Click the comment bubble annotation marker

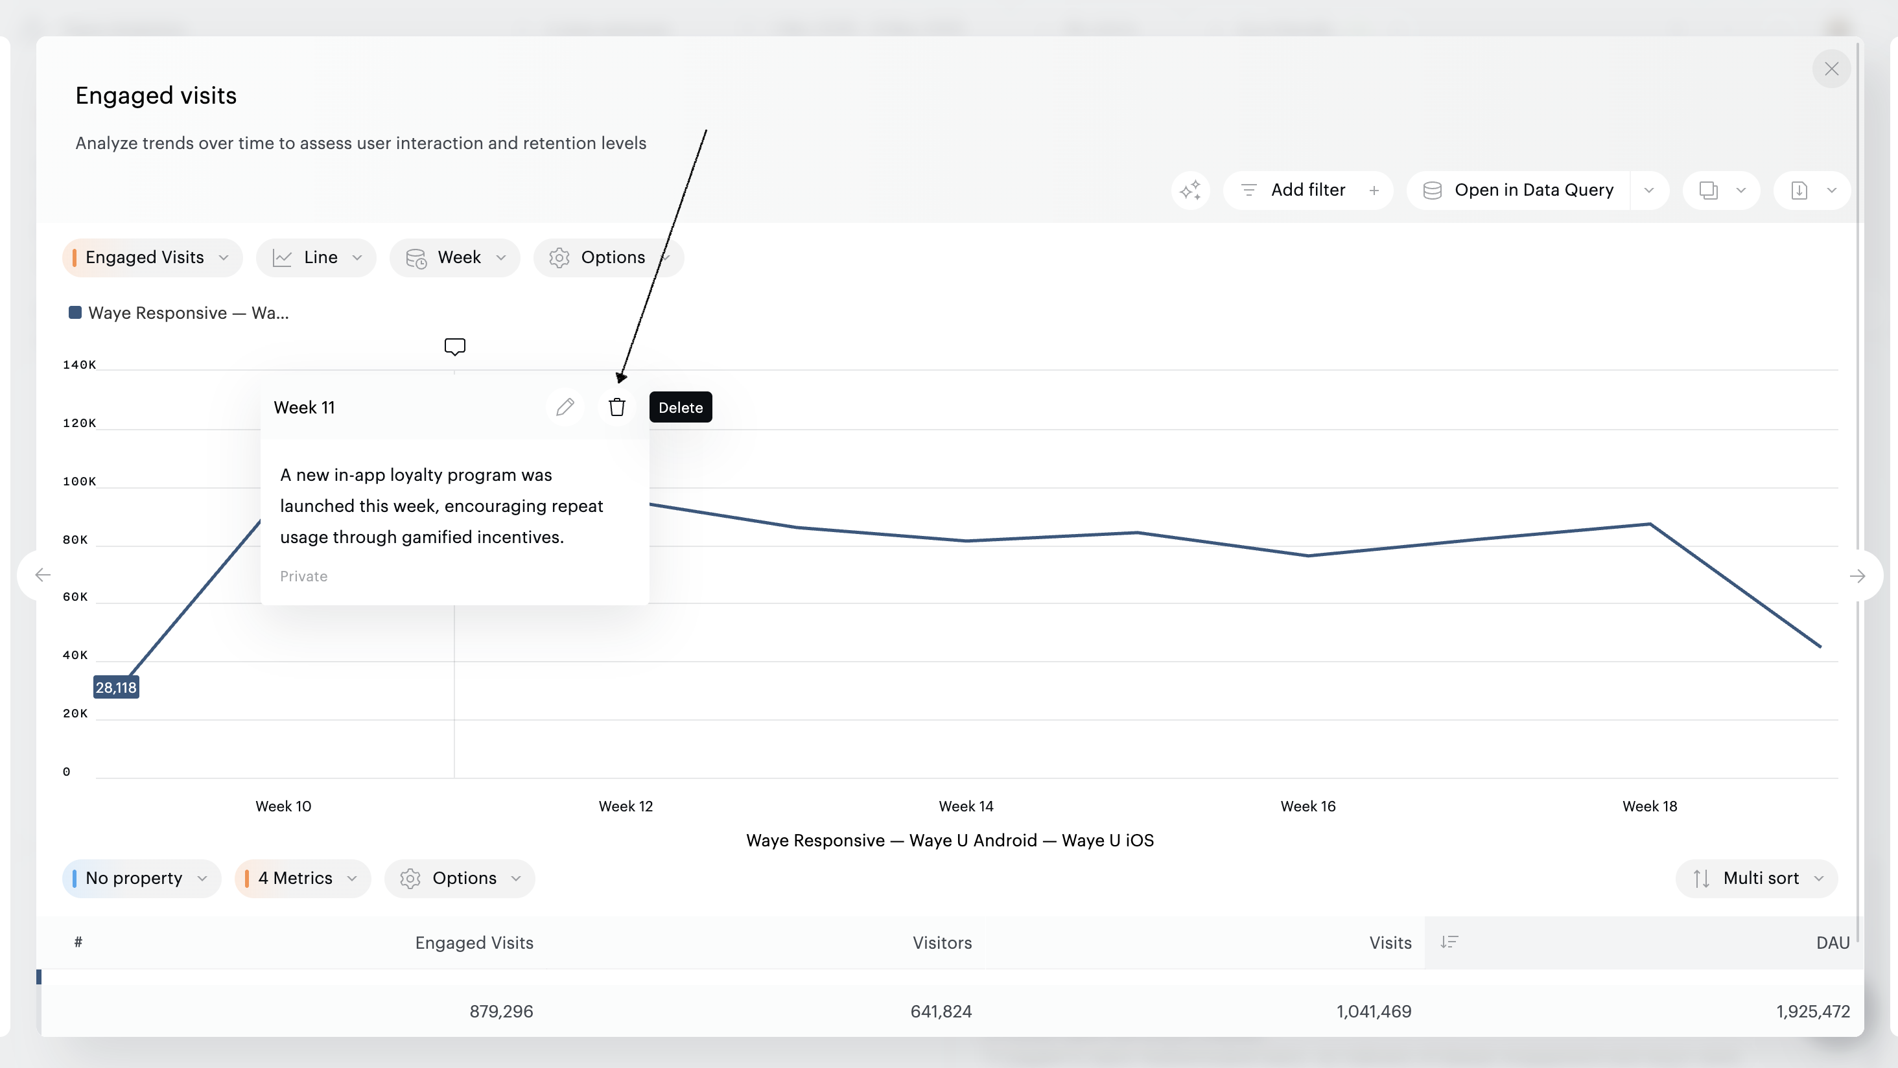point(454,346)
